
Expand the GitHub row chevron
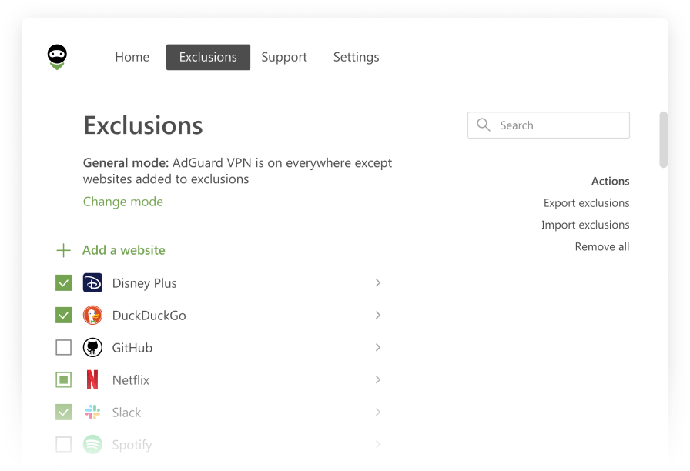click(x=378, y=348)
